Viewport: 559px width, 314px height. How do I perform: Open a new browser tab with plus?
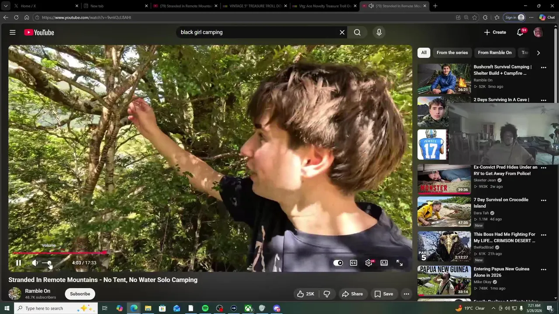pos(435,6)
